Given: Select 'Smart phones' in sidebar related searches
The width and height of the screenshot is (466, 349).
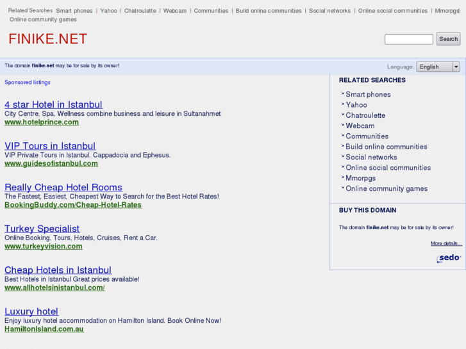Looking at the screenshot, I should tap(368, 94).
